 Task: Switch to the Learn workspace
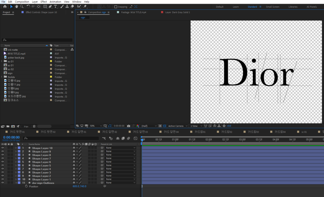(236, 7)
